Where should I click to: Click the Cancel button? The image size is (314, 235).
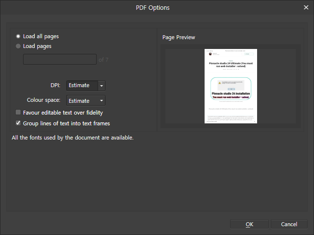pyautogui.click(x=289, y=224)
